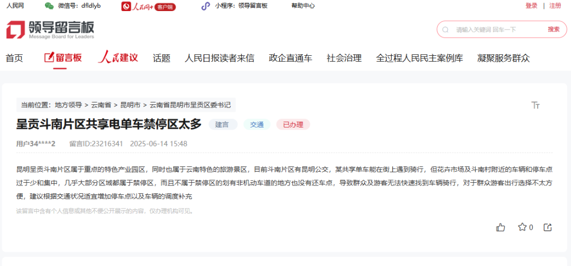The width and height of the screenshot is (571, 266).
Task: Click the share icon below the message
Action: (548, 227)
